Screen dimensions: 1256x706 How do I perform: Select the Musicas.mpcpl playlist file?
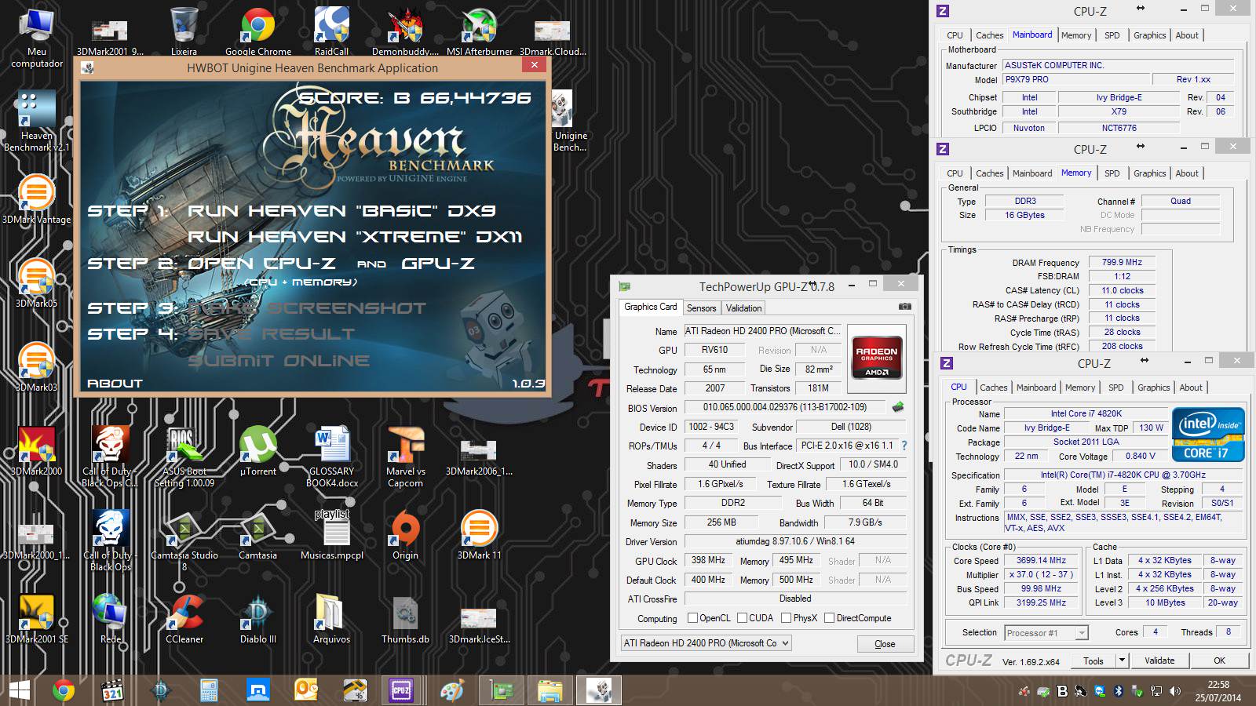[x=331, y=535]
